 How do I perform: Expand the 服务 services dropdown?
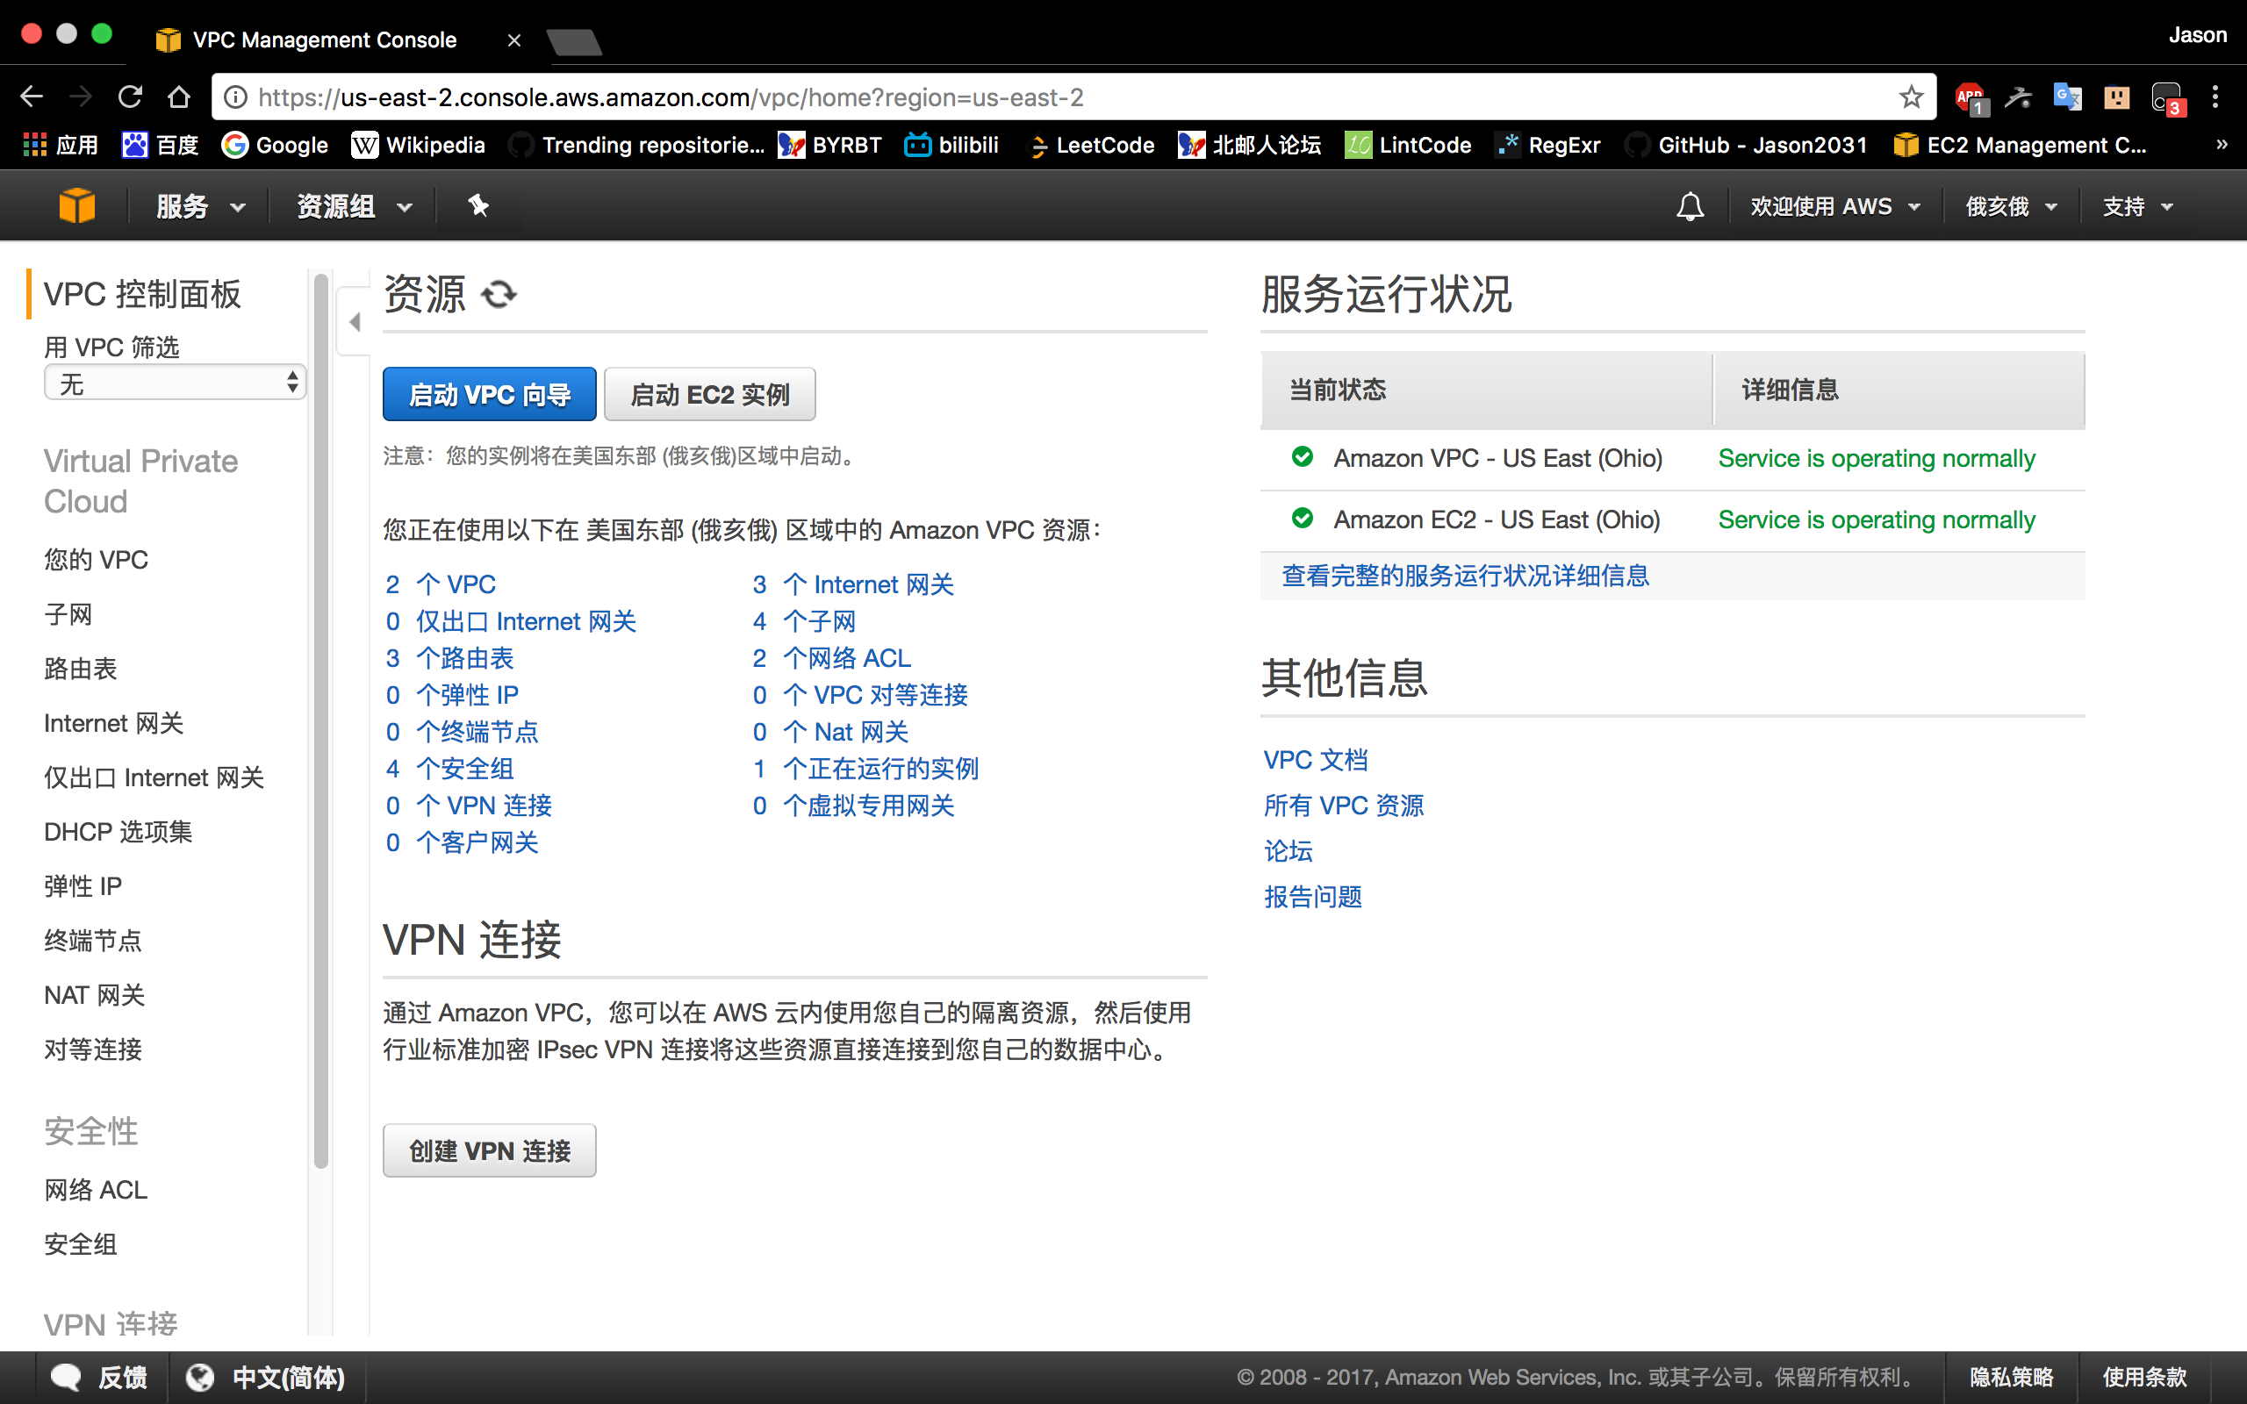pos(200,206)
